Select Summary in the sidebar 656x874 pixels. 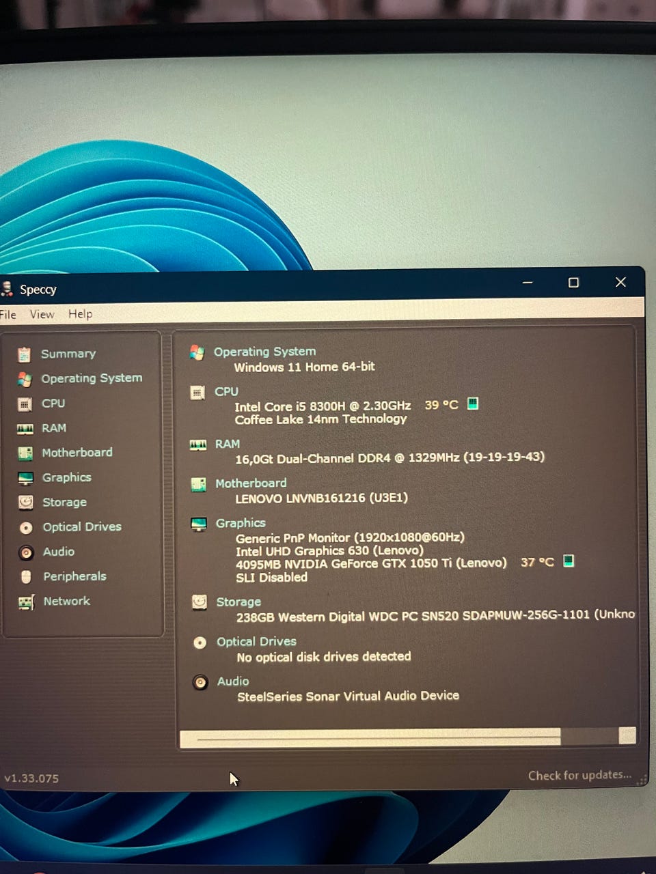pyautogui.click(x=68, y=354)
